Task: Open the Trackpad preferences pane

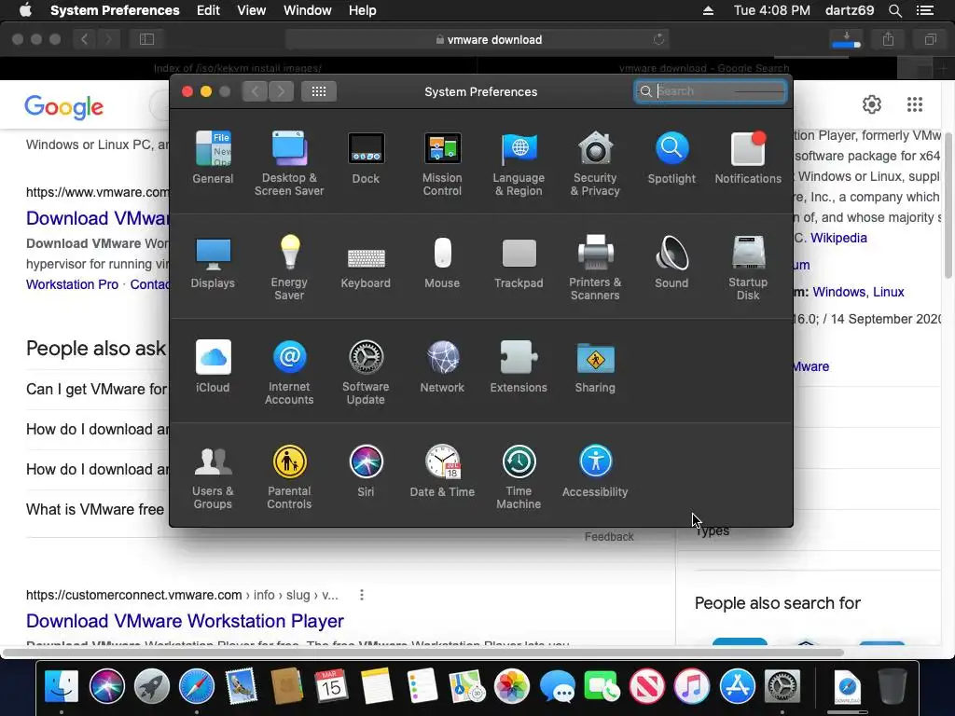Action: (x=519, y=262)
